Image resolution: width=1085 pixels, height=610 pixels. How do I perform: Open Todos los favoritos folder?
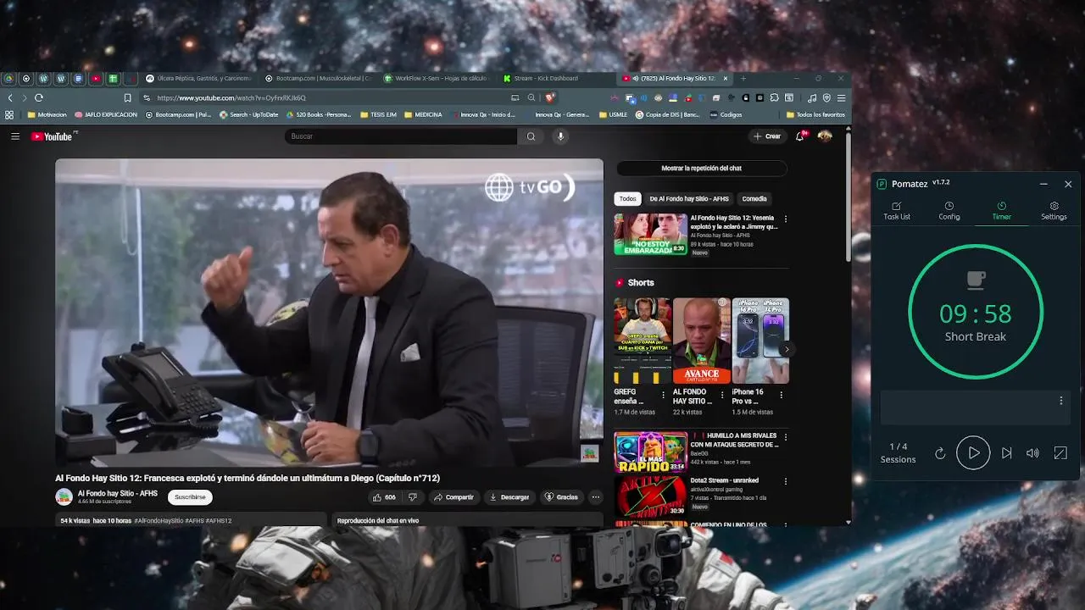tap(815, 115)
